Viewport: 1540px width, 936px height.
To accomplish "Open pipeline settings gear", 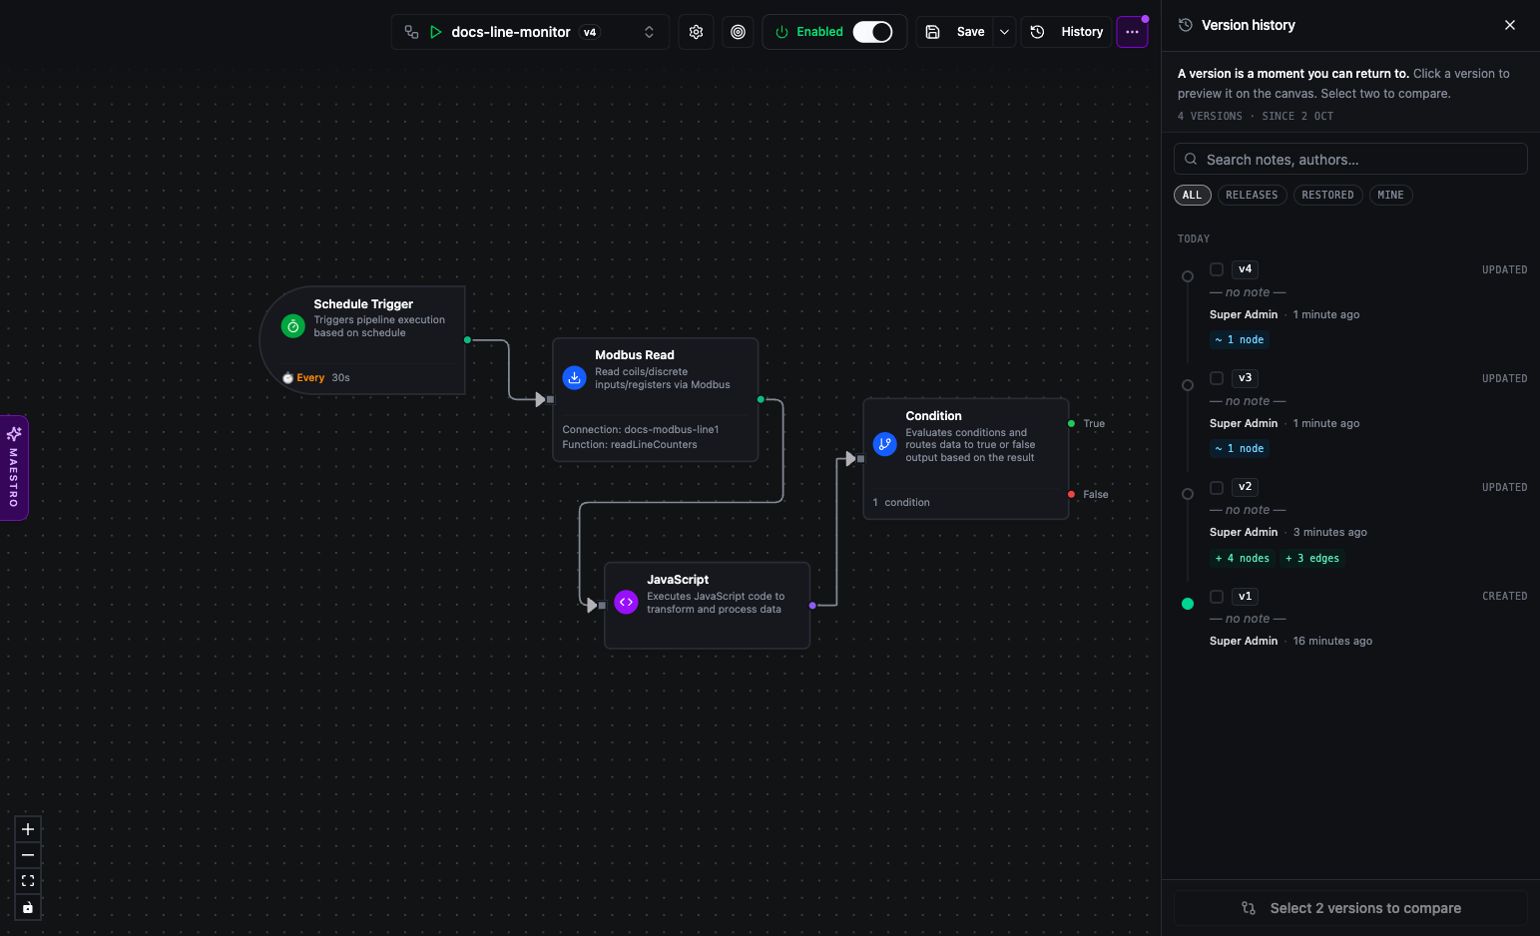I will click(x=697, y=32).
